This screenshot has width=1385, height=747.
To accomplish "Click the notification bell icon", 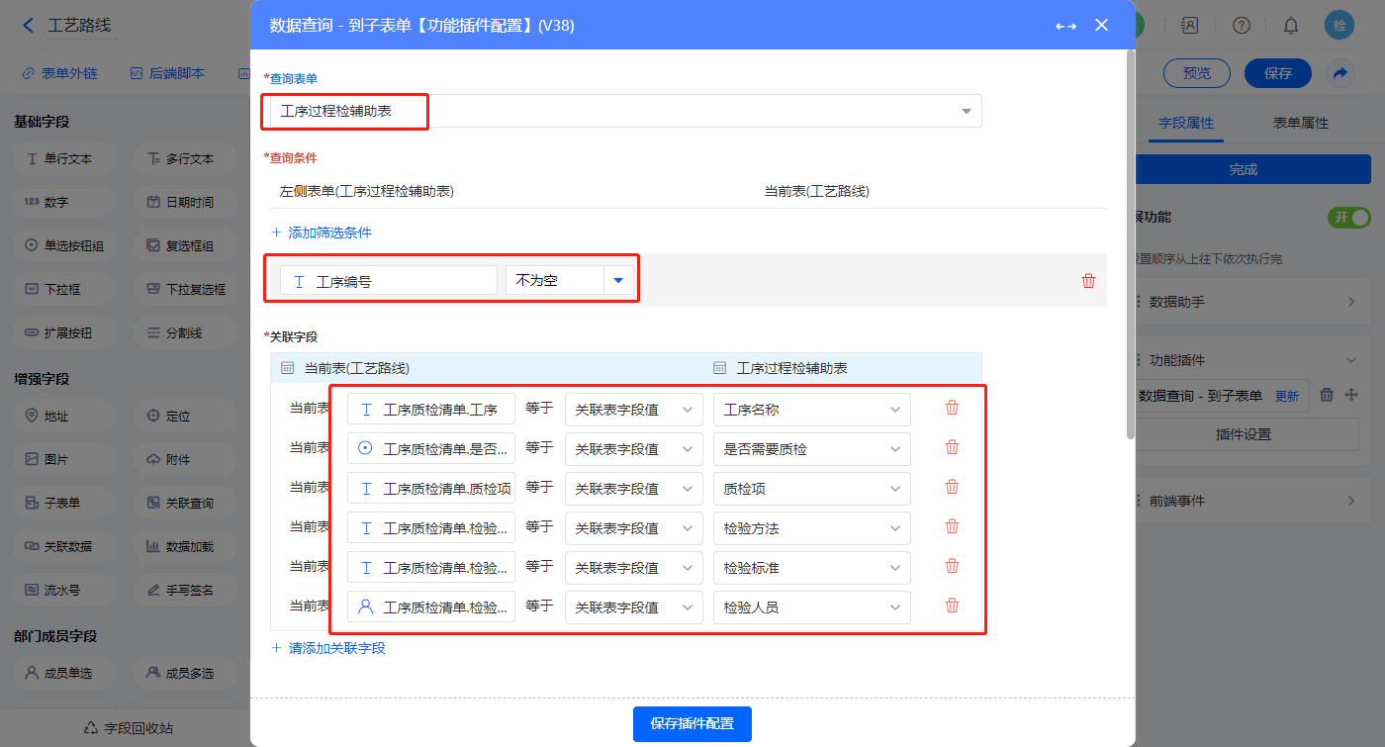I will coord(1291,26).
